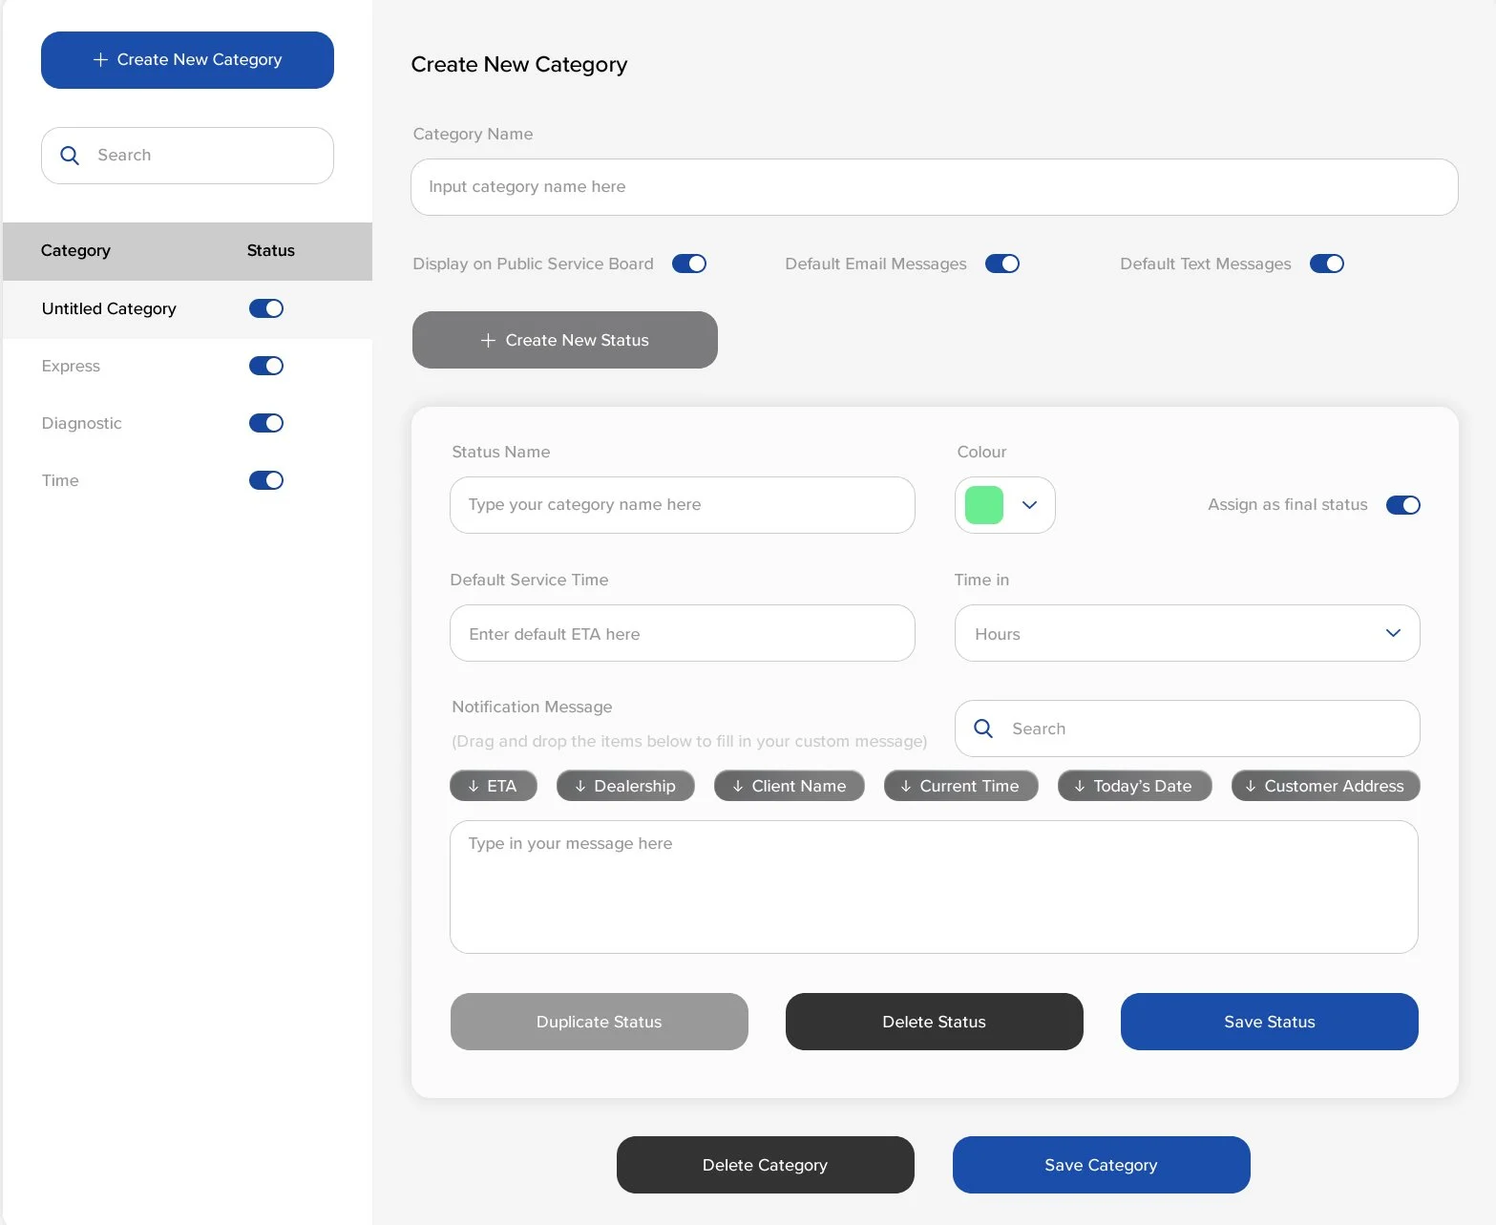Toggle Display on Public Service Board
The image size is (1496, 1225).
click(x=689, y=264)
